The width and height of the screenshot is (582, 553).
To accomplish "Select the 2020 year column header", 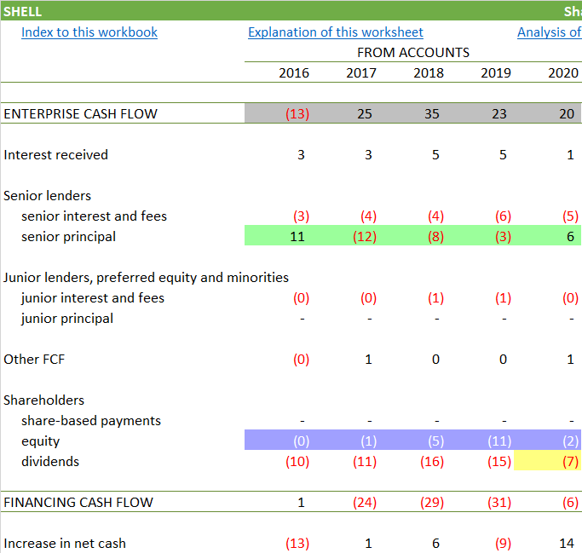I will [563, 72].
